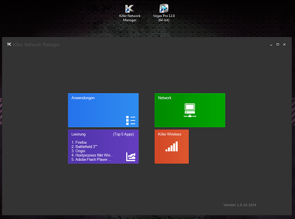Image resolution: width=295 pixels, height=219 pixels.
Task: Select Adobe Flash Player entry
Action: [92, 159]
